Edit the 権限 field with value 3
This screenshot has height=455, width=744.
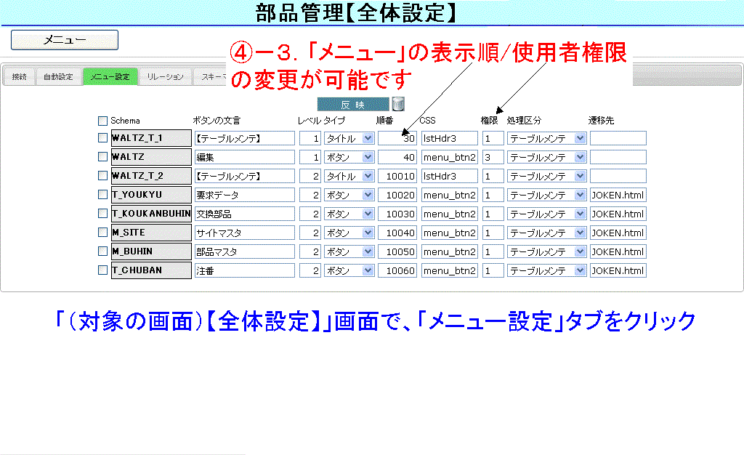pos(493,157)
